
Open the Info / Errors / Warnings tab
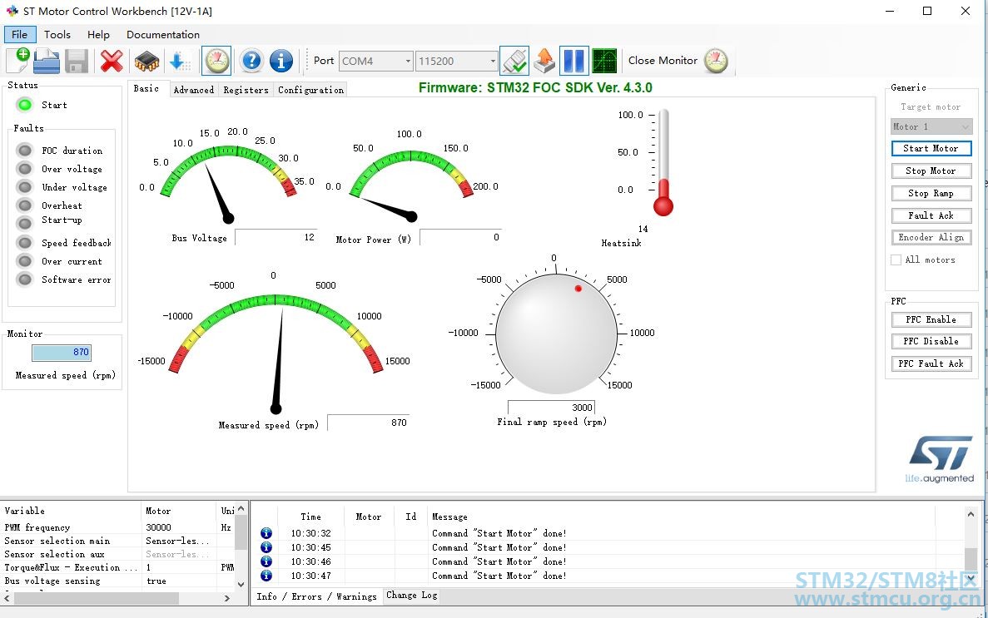(x=316, y=596)
